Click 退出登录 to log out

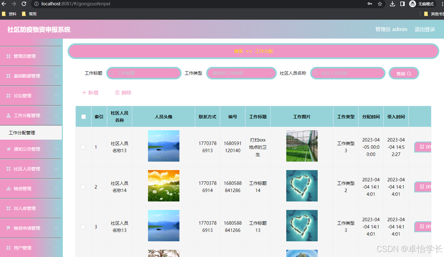[x=425, y=29]
